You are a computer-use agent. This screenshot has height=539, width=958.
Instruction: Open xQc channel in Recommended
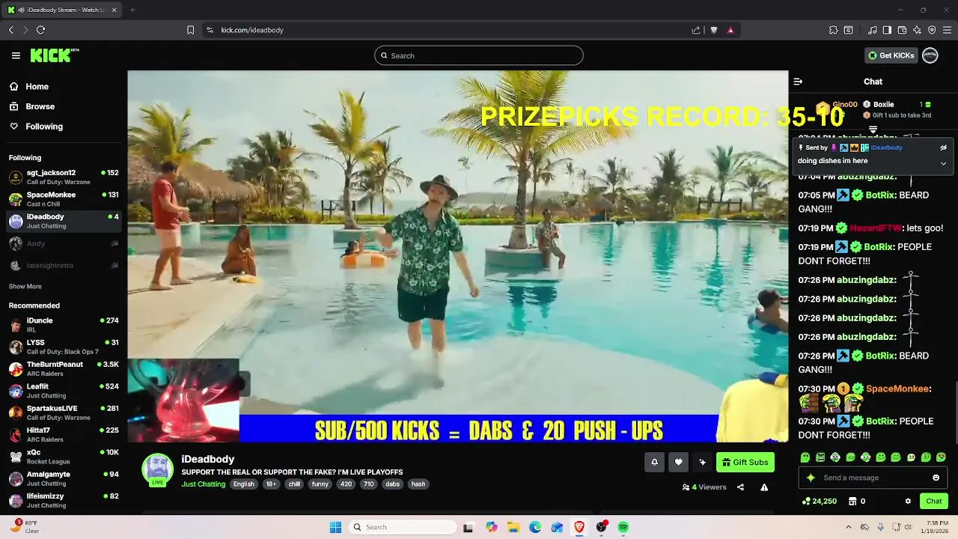click(64, 457)
